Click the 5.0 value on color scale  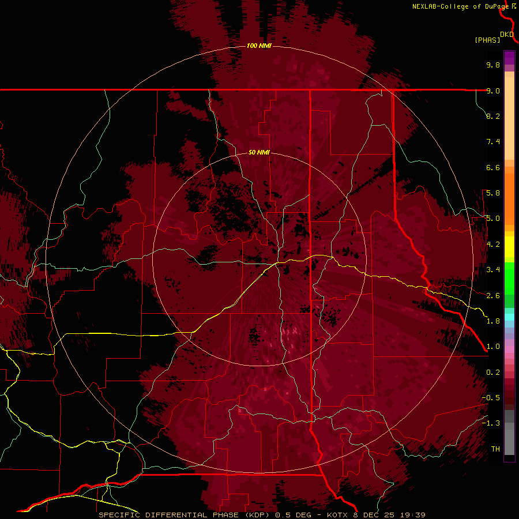coord(493,219)
